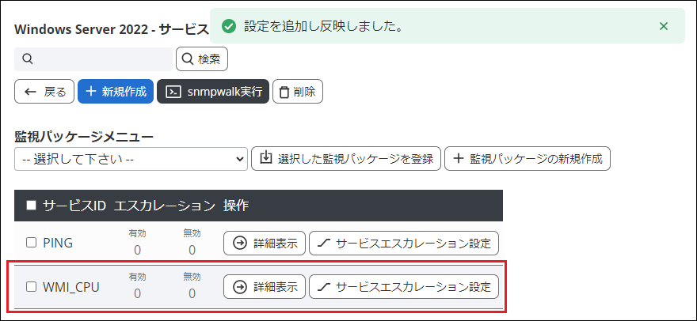
Task: Click the 検索 search button
Action: click(x=202, y=59)
